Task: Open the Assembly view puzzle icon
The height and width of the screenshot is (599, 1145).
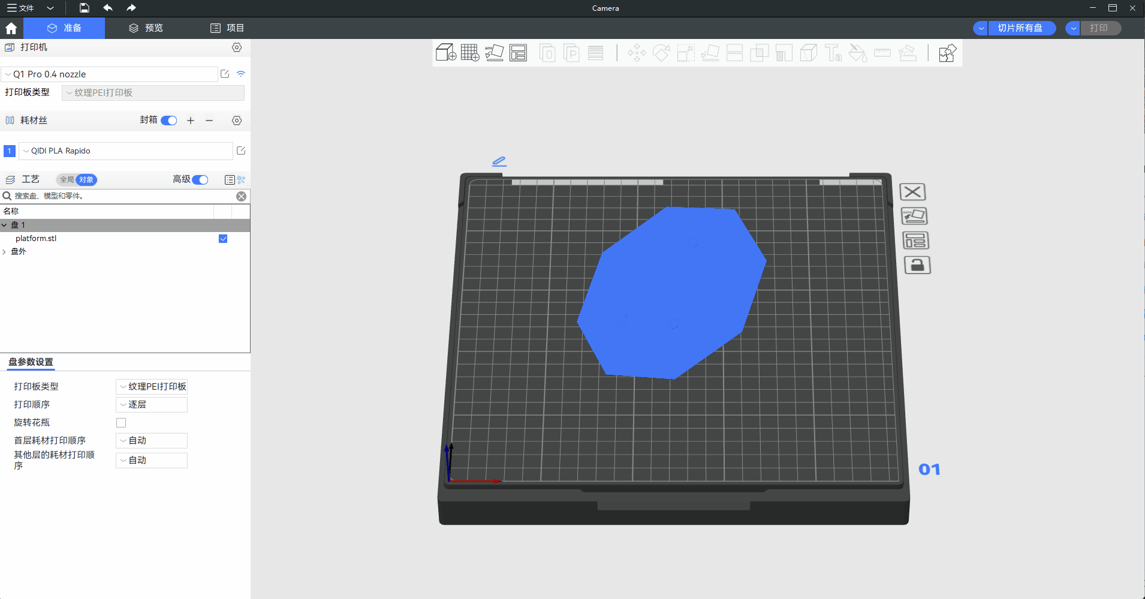Action: [x=947, y=53]
